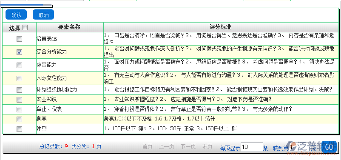This screenshot has height=160, width=341.
Task: Jump to 末页 last page
Action: pyautogui.click(x=207, y=146)
